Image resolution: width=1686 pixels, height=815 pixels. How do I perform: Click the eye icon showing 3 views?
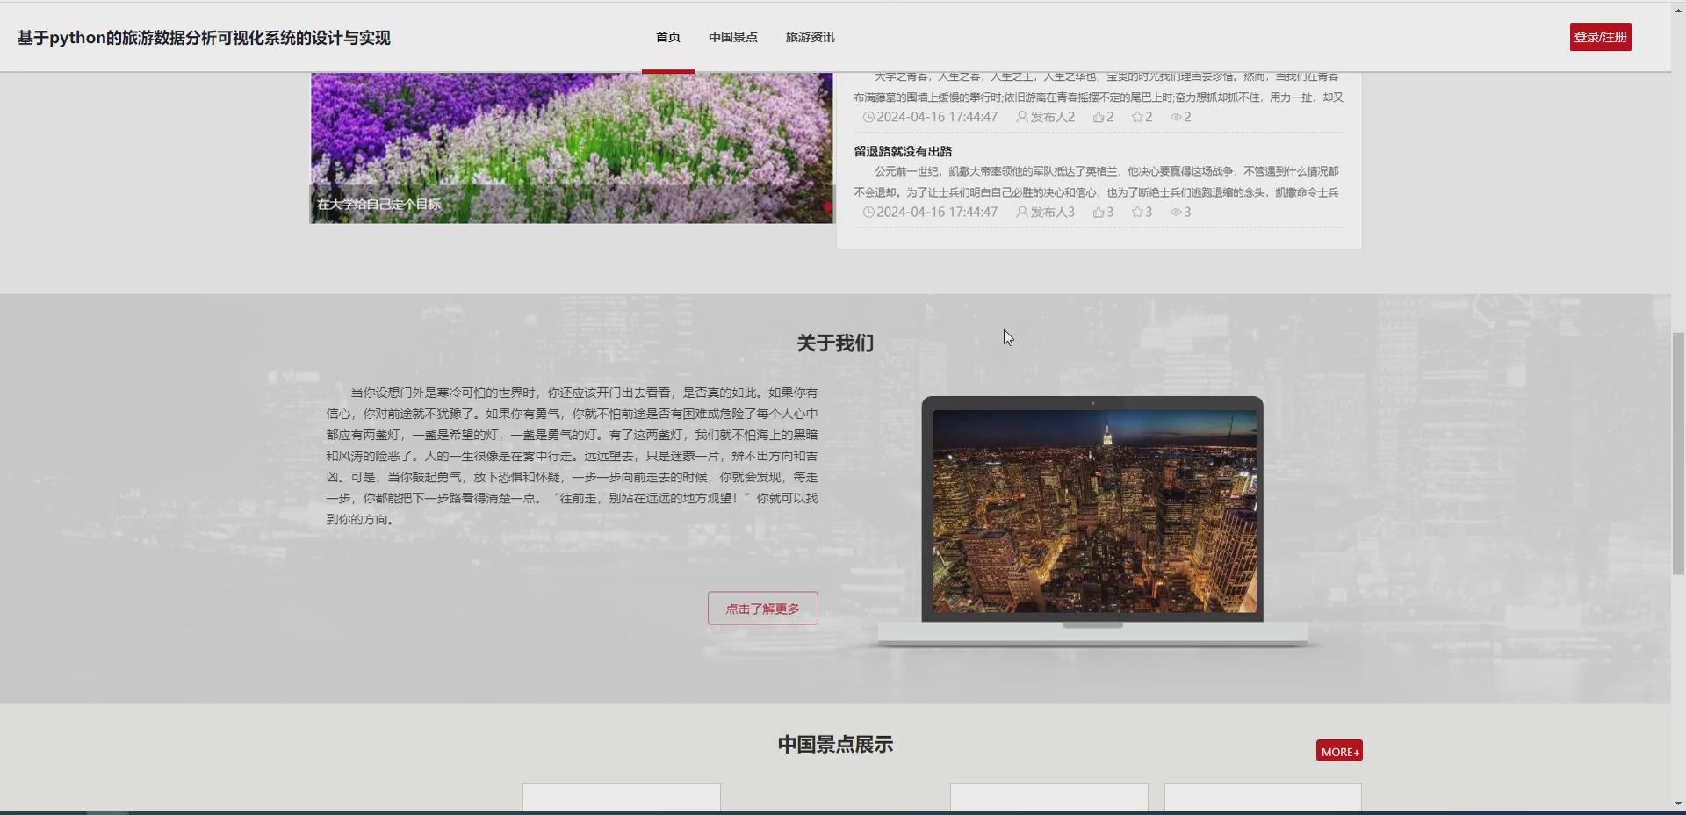click(x=1176, y=212)
